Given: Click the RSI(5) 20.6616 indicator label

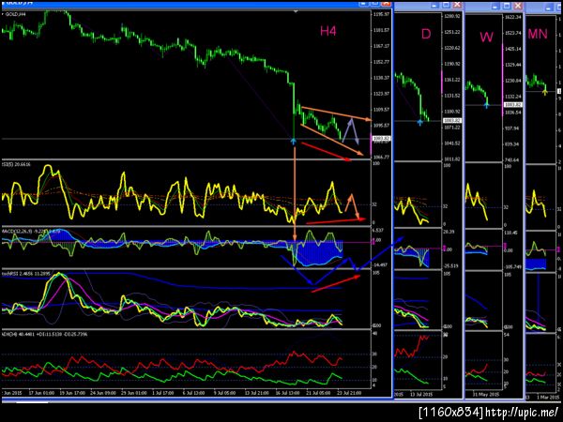Looking at the screenshot, I should (17, 164).
